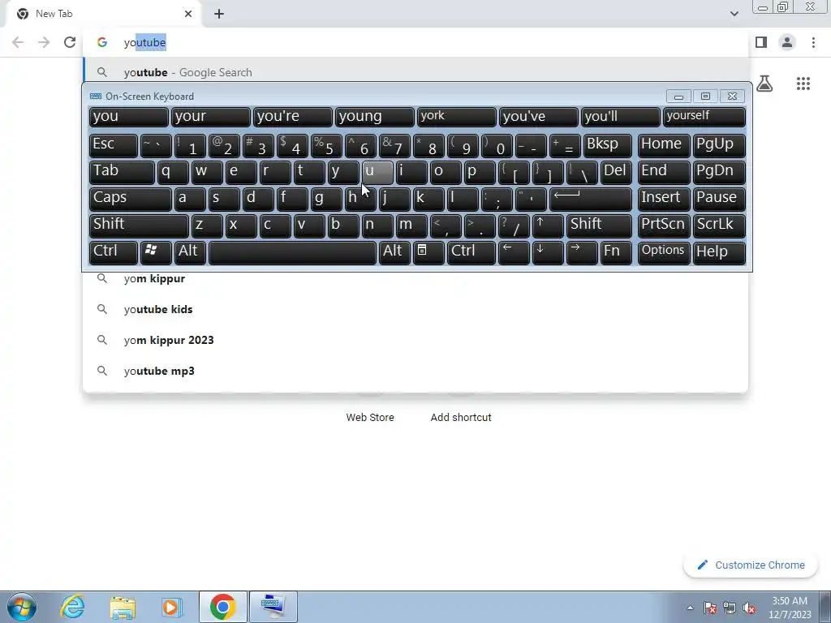Click the address bar with youtube text
The height and width of the screenshot is (623, 831).
pos(416,42)
